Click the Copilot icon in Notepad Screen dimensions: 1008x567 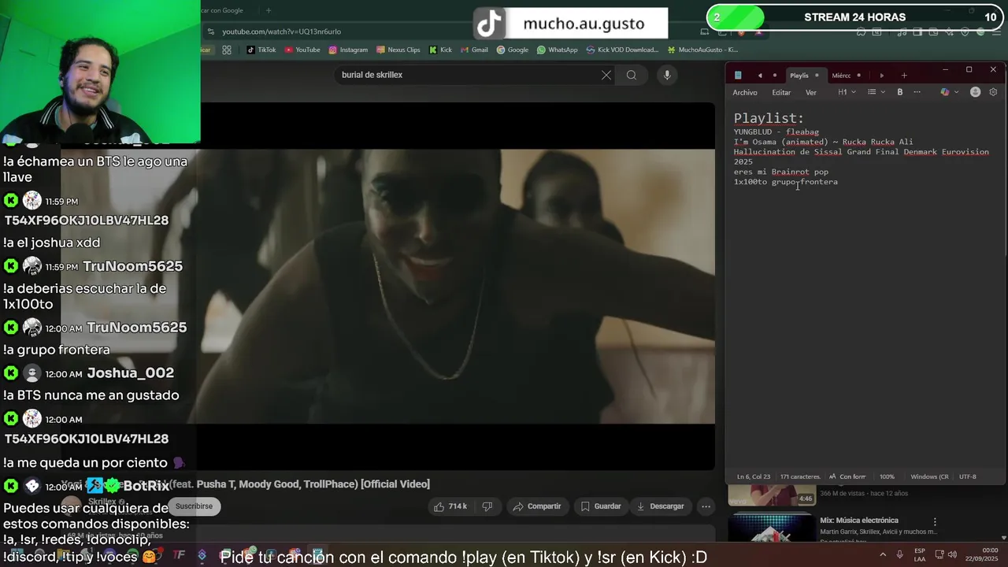click(x=945, y=92)
